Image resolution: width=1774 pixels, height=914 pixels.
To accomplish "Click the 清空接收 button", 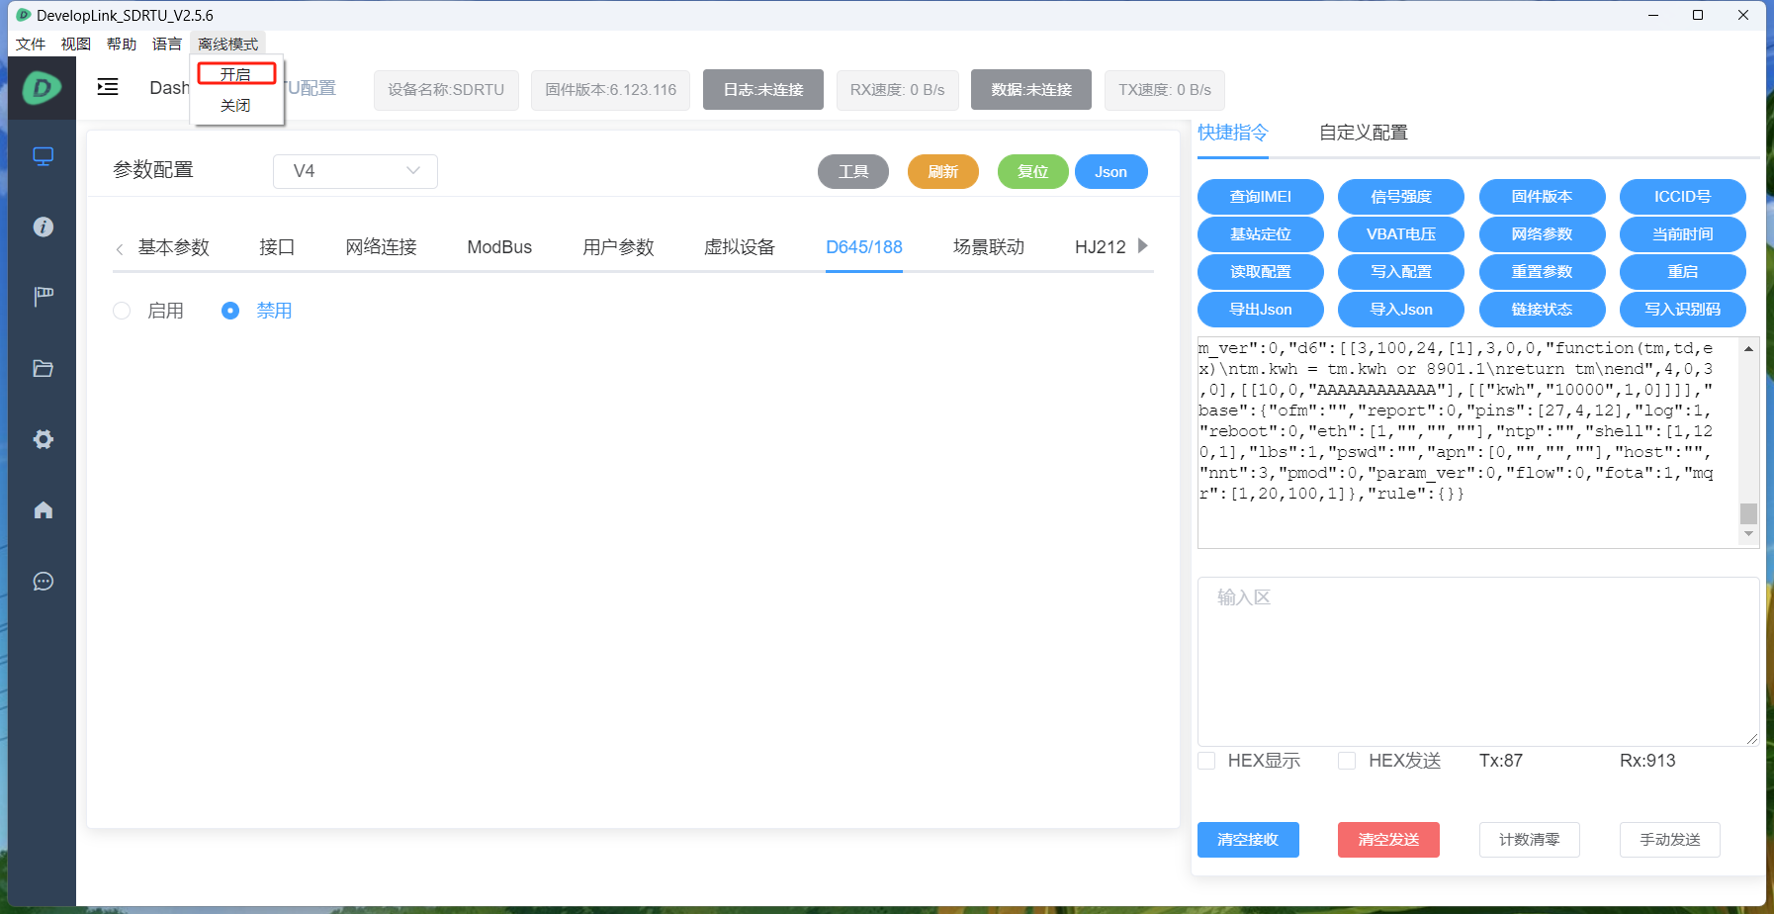I will (x=1248, y=840).
